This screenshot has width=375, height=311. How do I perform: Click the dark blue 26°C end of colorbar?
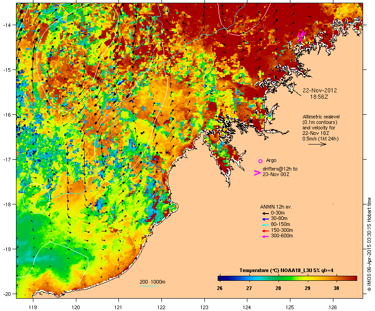[x=220, y=278]
